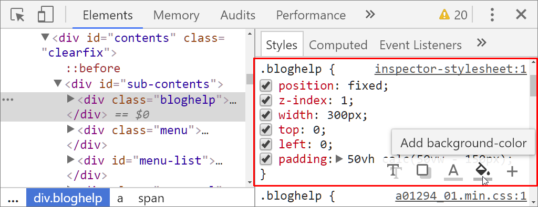Open the inspector-stylesheet:1 source link
Screen dimensions: 538x207
[450, 70]
